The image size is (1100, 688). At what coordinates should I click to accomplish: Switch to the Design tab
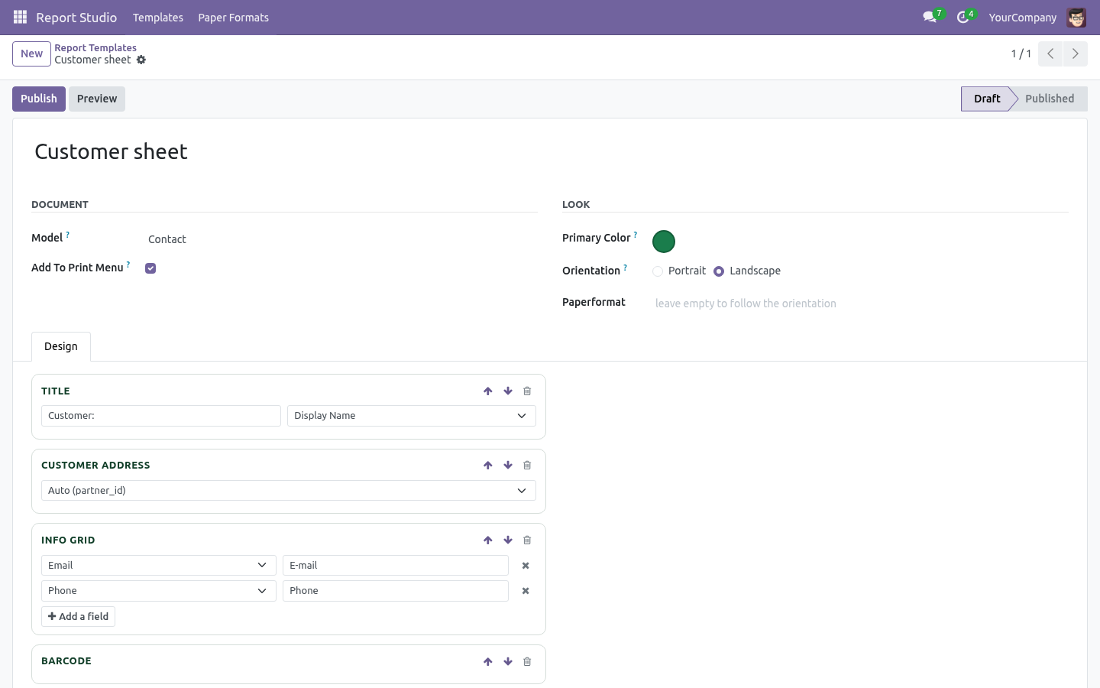pyautogui.click(x=61, y=346)
